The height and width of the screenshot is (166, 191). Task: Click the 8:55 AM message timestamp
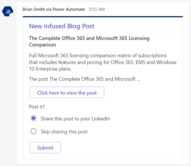pyautogui.click(x=97, y=9)
